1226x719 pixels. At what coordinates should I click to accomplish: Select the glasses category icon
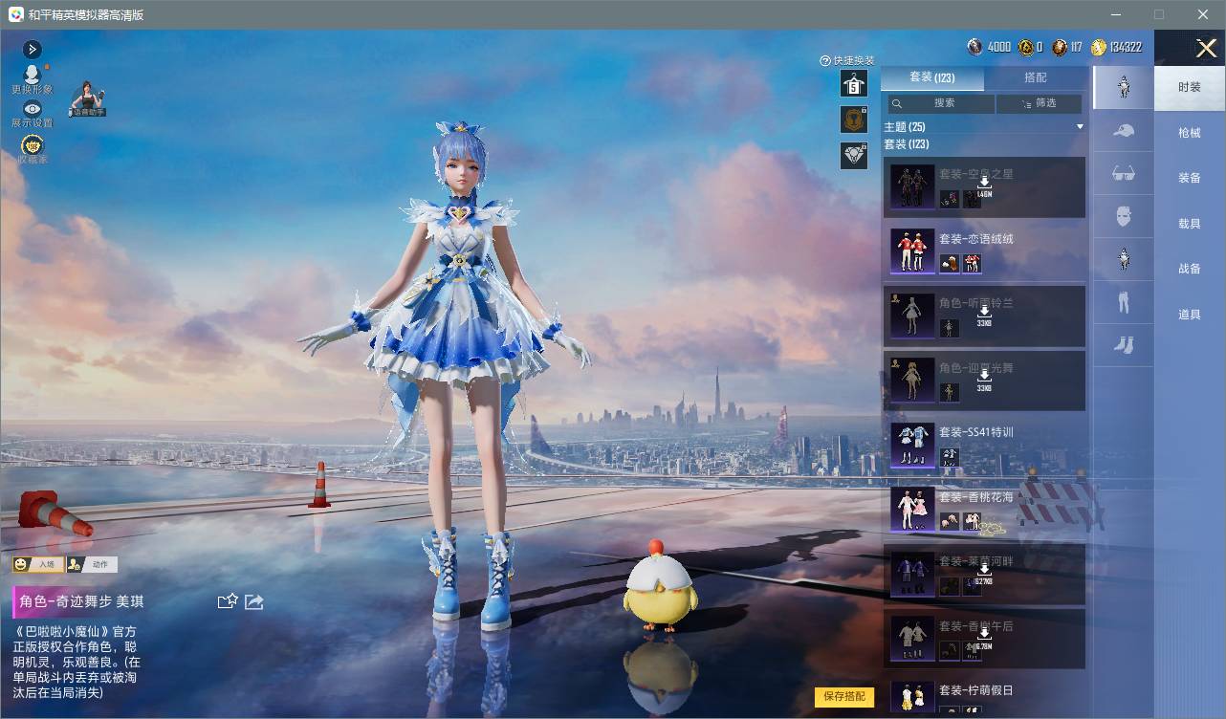click(1124, 174)
